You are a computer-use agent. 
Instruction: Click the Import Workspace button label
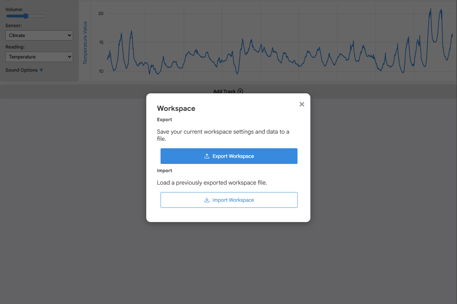pos(233,200)
